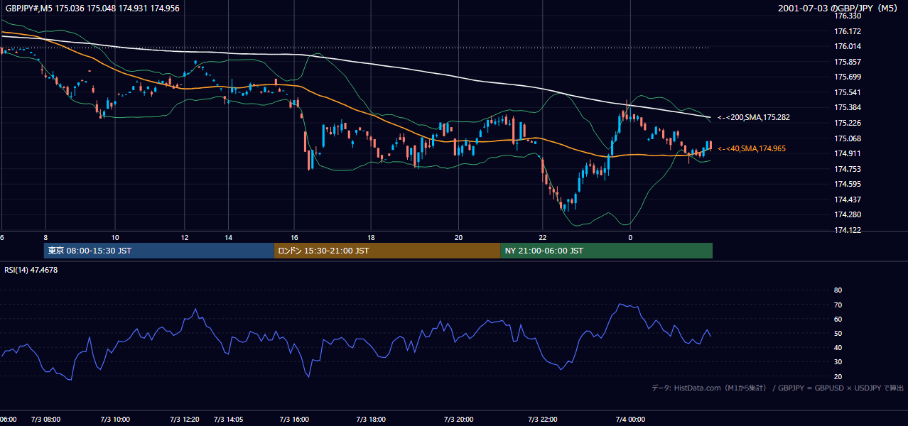Click the 40 SMA label 174.965
The height and width of the screenshot is (426, 908).
click(x=752, y=148)
